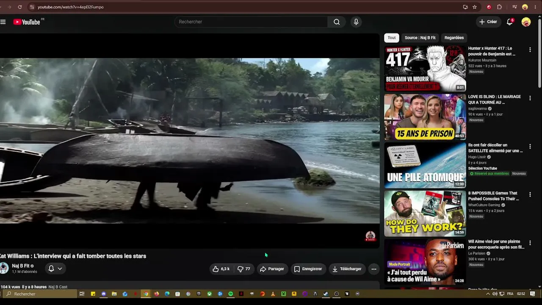
Task: Expand subscription options chevron next to bell
Action: tap(60, 269)
